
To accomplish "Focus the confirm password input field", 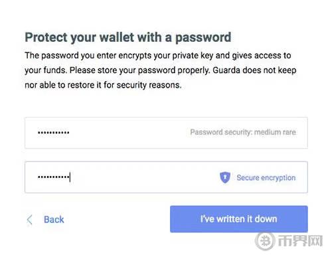I will coord(166,177).
